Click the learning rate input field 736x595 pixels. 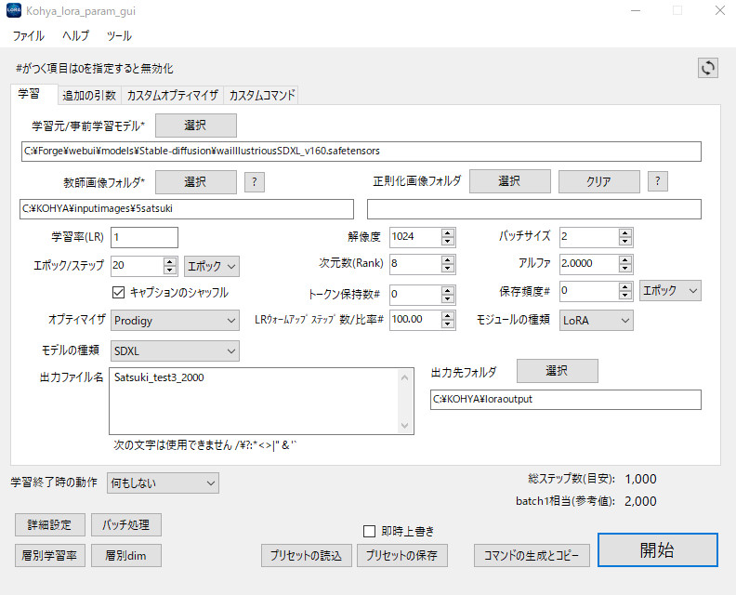[144, 237]
